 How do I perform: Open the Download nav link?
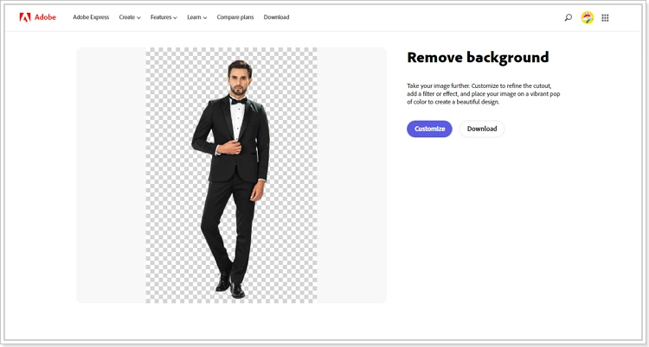(276, 17)
